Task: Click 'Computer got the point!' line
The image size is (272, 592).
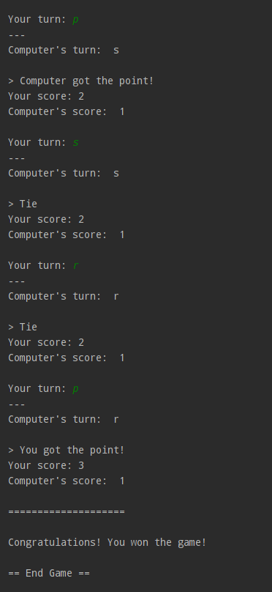Action: coord(81,81)
